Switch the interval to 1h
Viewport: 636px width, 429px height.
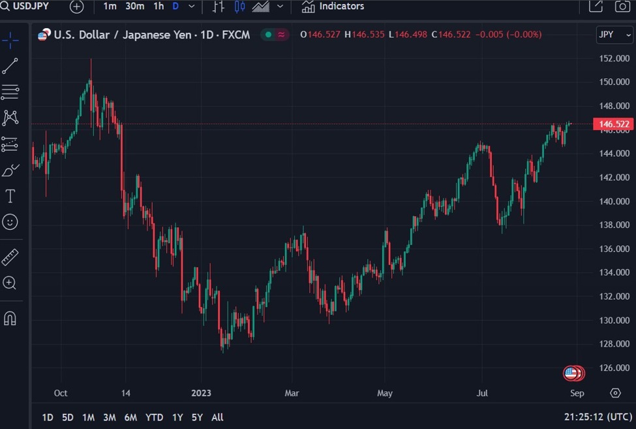(157, 7)
